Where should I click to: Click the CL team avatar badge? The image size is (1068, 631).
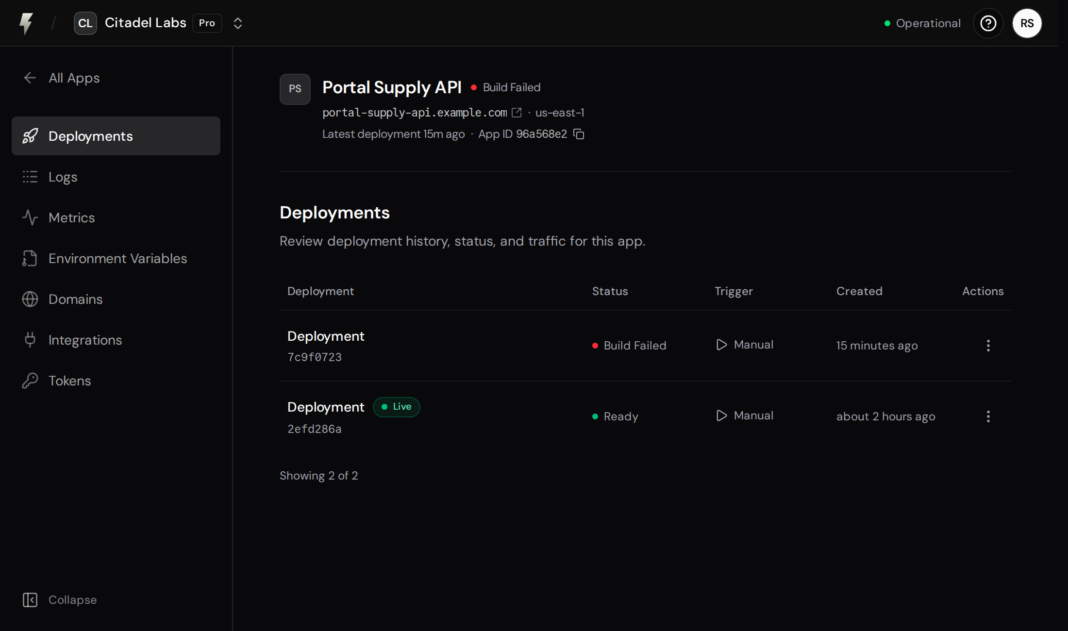tap(85, 23)
